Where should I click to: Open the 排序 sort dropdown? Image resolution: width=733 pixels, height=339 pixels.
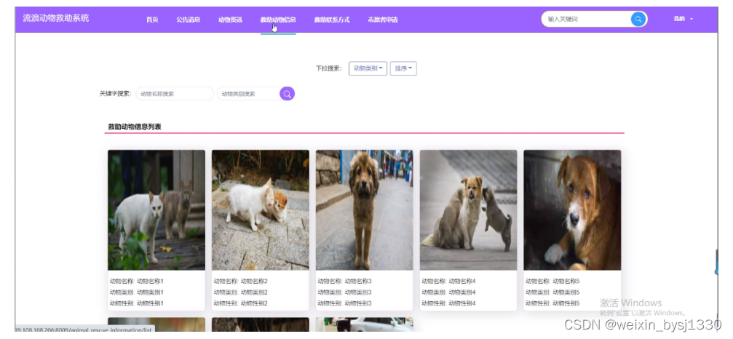click(403, 68)
